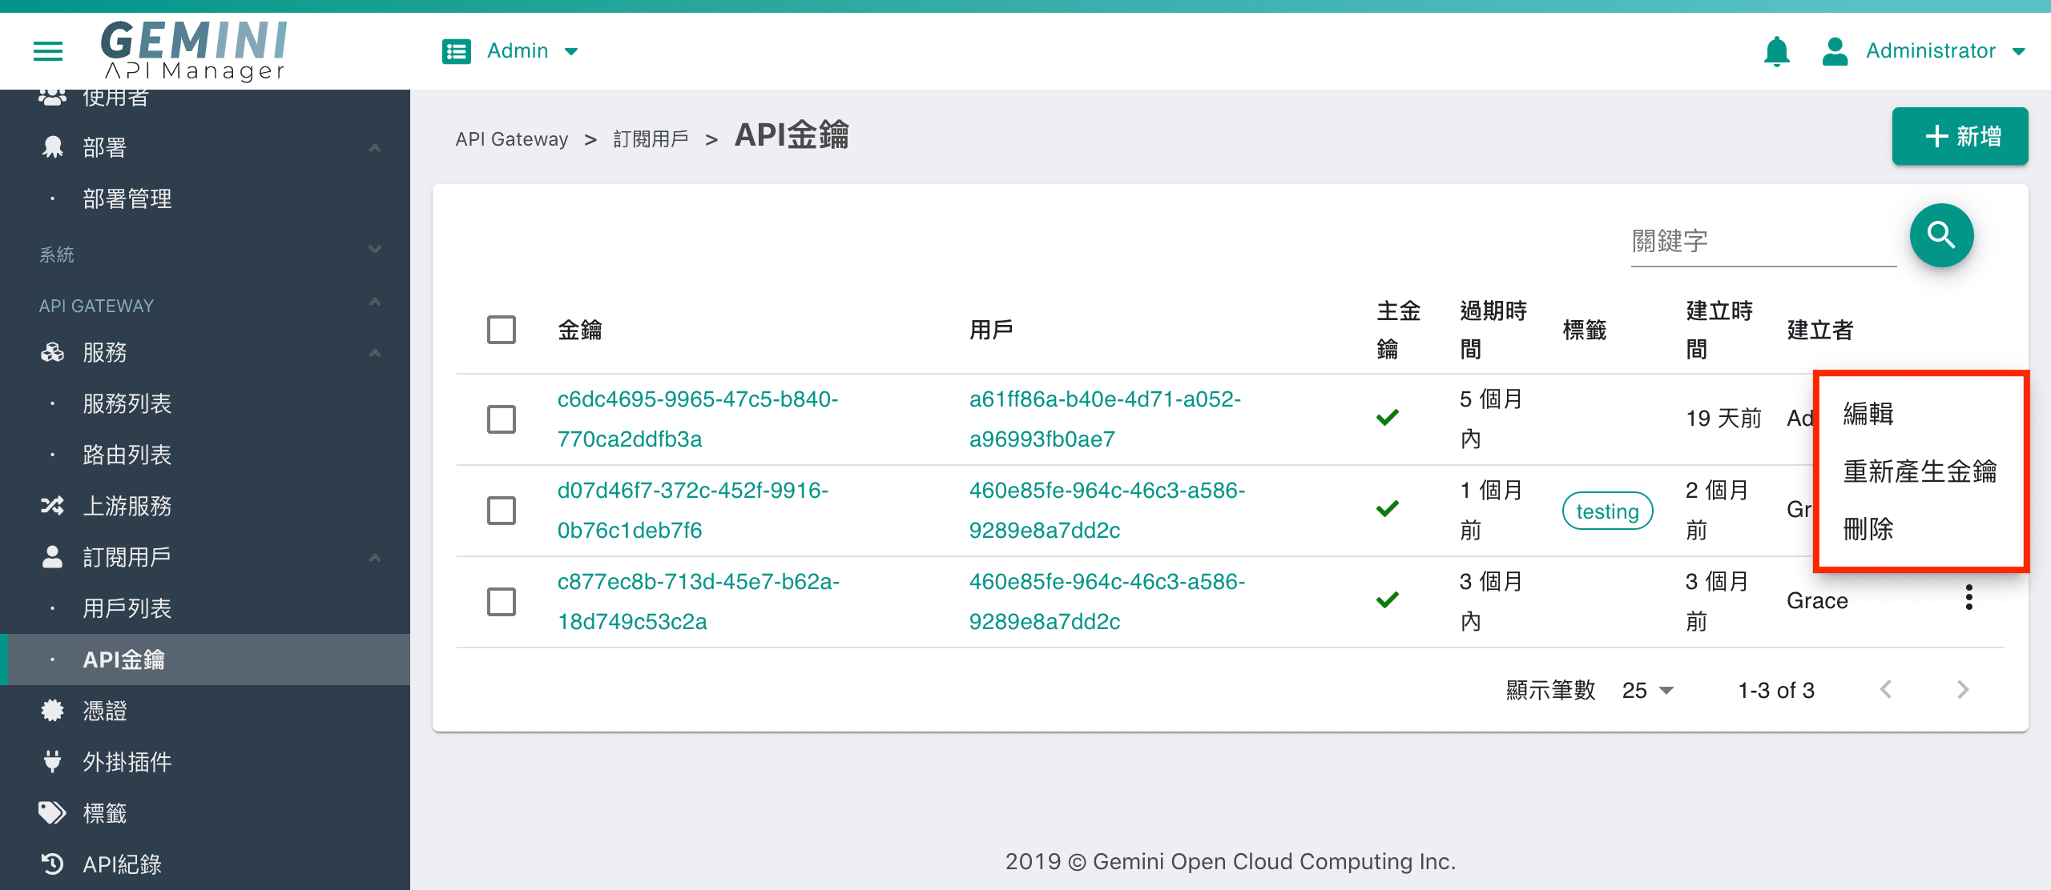Click the Grace creator cell
Viewport: 2051px width, 890px height.
[1817, 601]
